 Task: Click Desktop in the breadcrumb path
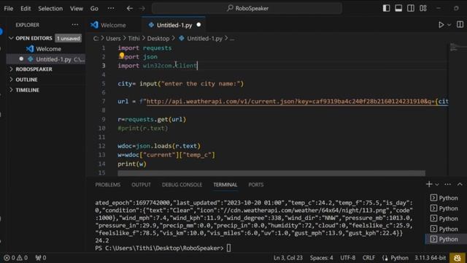pyautogui.click(x=158, y=39)
